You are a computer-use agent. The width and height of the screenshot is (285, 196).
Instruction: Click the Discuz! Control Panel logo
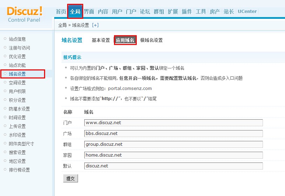pyautogui.click(x=24, y=14)
